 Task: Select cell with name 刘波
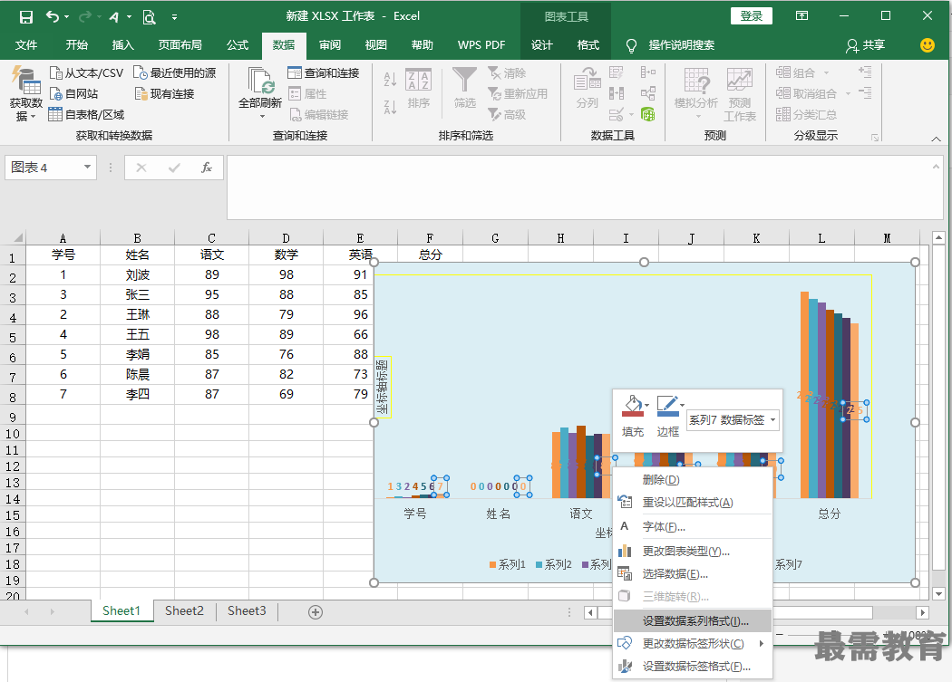tap(137, 274)
